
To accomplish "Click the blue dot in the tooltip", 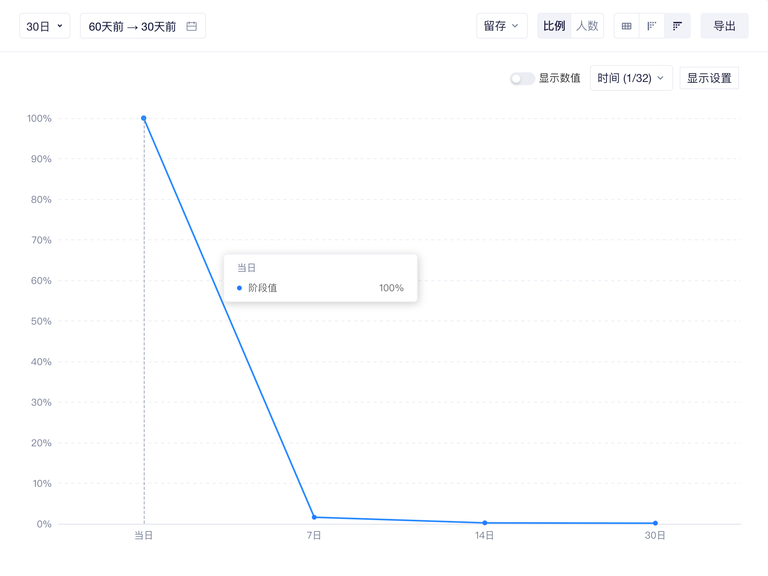I will 239,288.
